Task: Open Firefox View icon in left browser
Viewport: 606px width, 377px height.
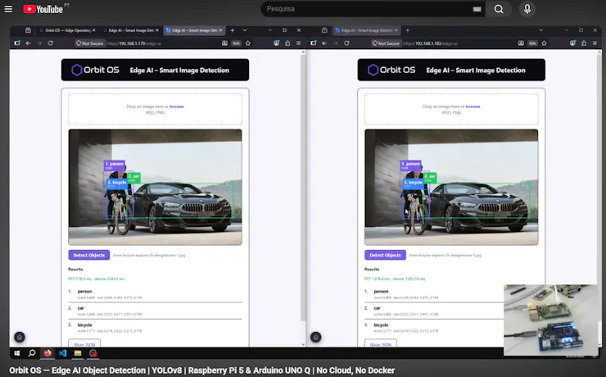Action: click(x=28, y=30)
